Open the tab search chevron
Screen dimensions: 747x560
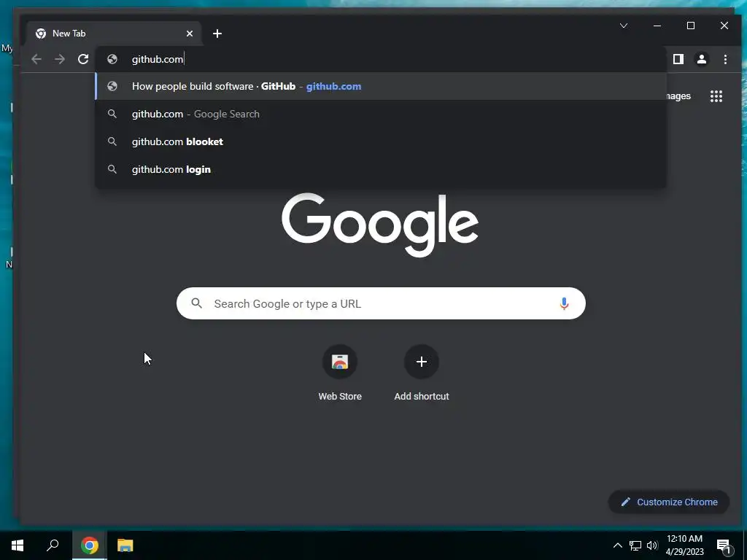pos(624,26)
